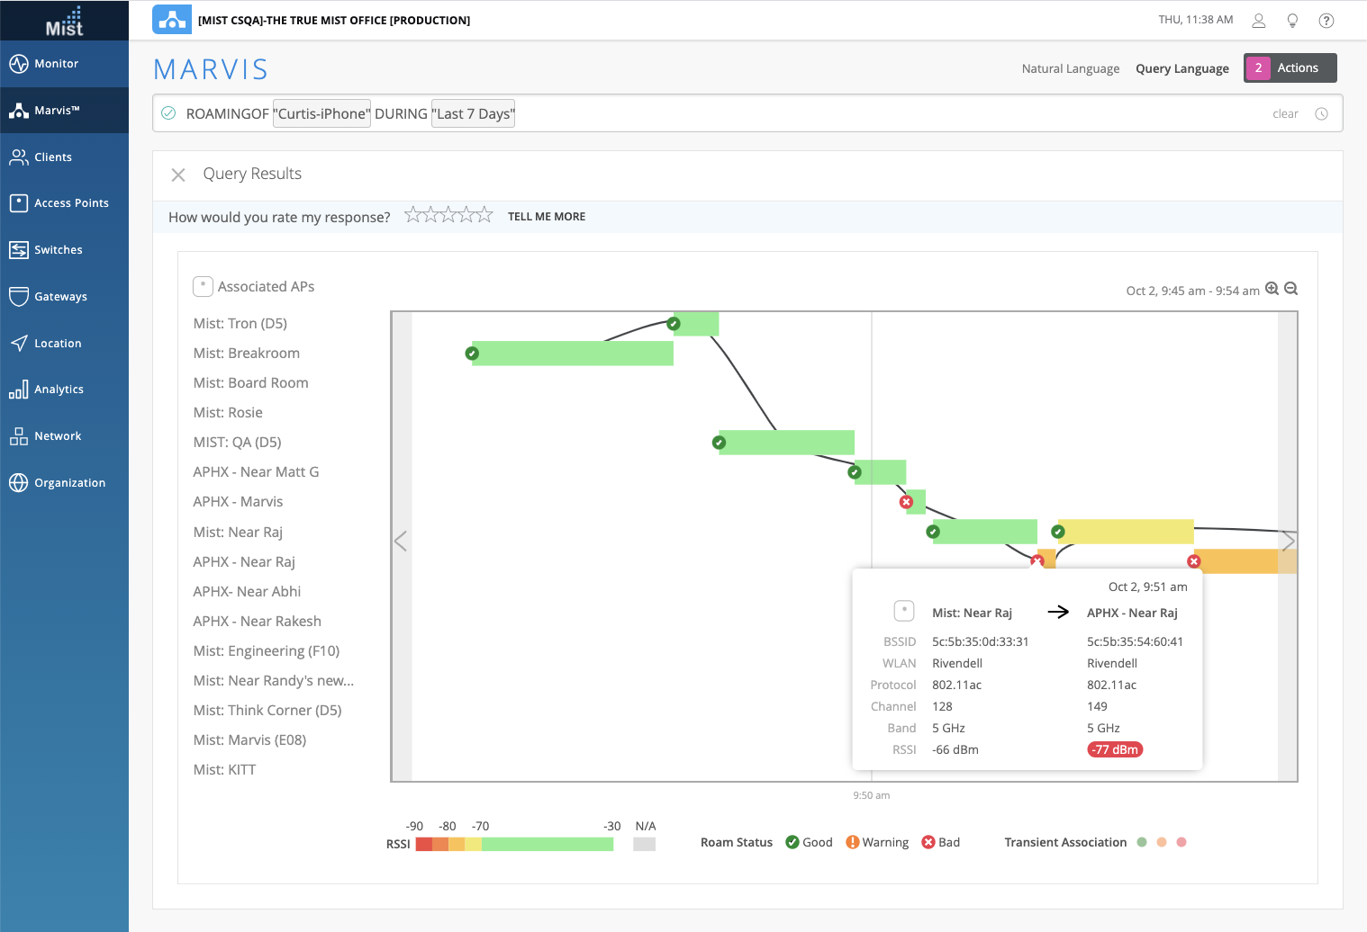This screenshot has width=1367, height=932.
Task: Open the help question mark icon
Action: [1326, 21]
